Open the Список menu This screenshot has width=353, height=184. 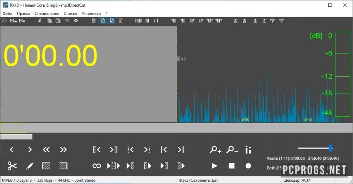(x=71, y=14)
